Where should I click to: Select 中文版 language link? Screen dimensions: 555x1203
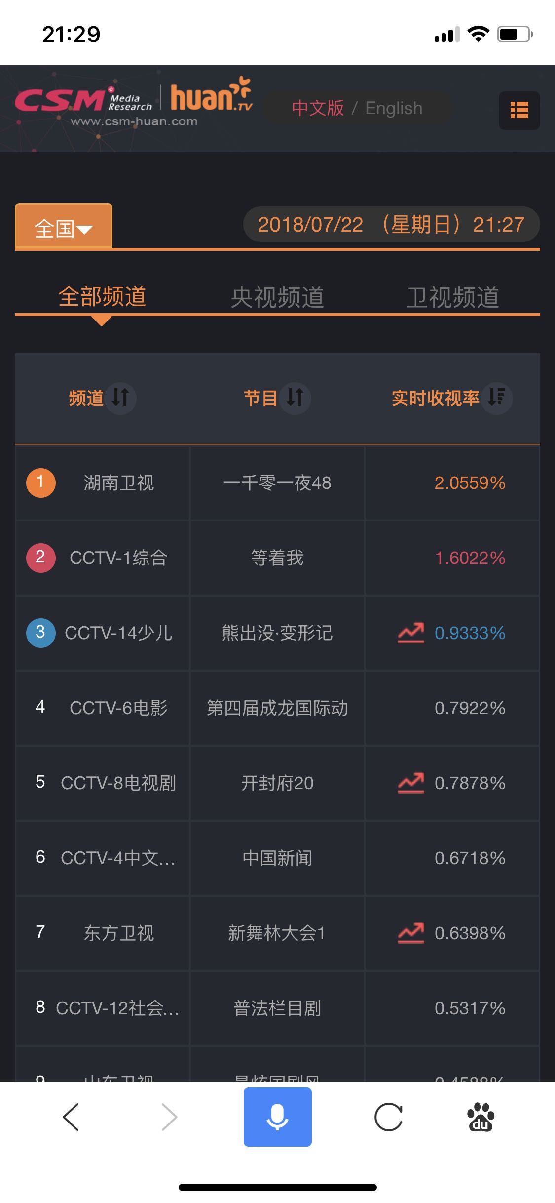[318, 108]
